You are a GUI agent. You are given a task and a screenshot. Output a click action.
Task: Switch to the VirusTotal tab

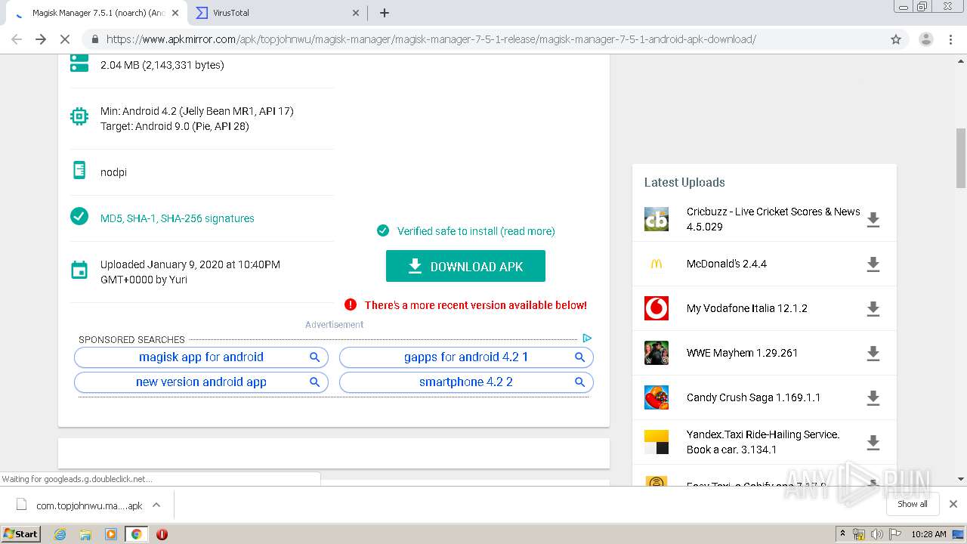coord(277,13)
